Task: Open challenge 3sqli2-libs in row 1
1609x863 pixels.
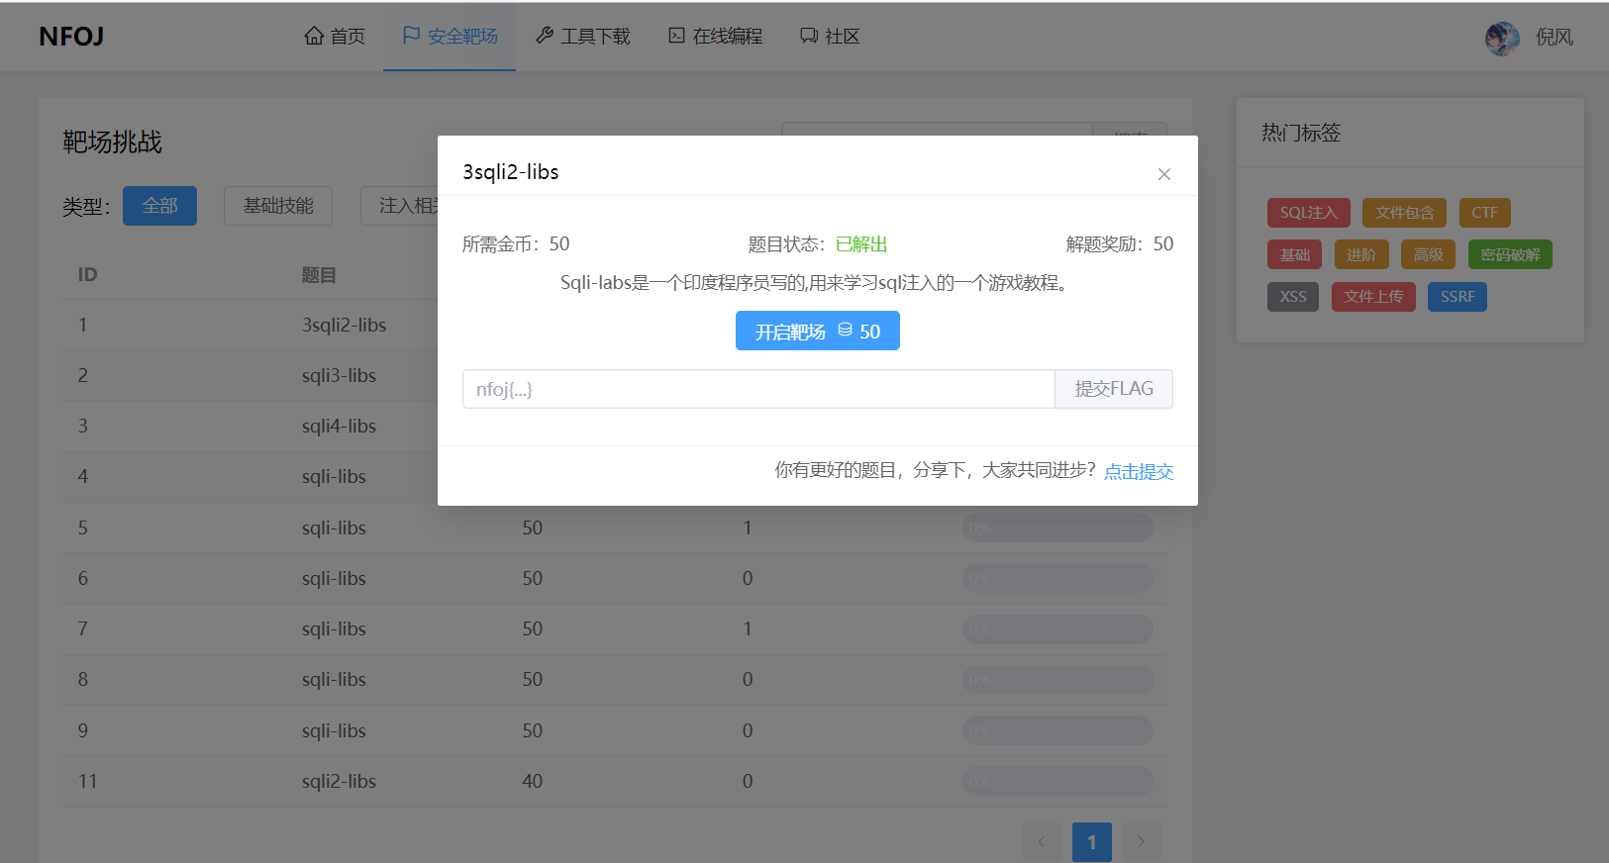Action: [x=344, y=325]
